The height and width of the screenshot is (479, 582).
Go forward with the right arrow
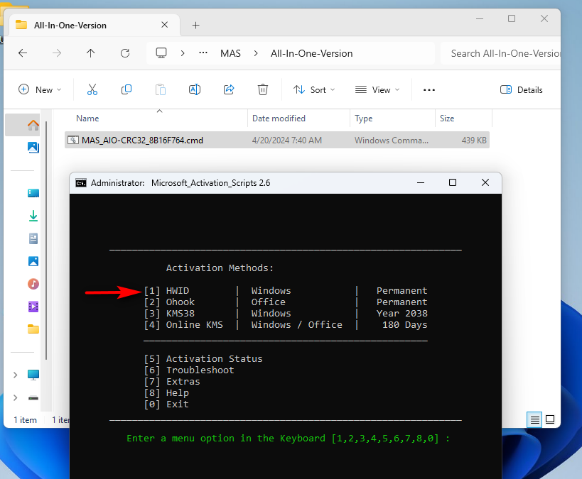pos(57,53)
